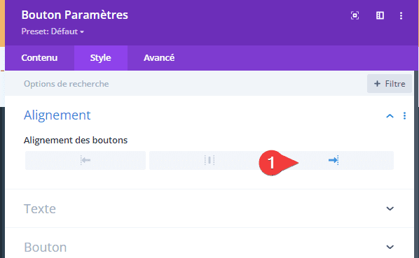Select right button alignment
The height and width of the screenshot is (258, 419).
click(334, 160)
